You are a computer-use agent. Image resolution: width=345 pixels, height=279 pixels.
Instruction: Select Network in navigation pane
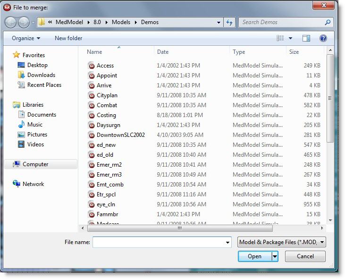[33, 184]
